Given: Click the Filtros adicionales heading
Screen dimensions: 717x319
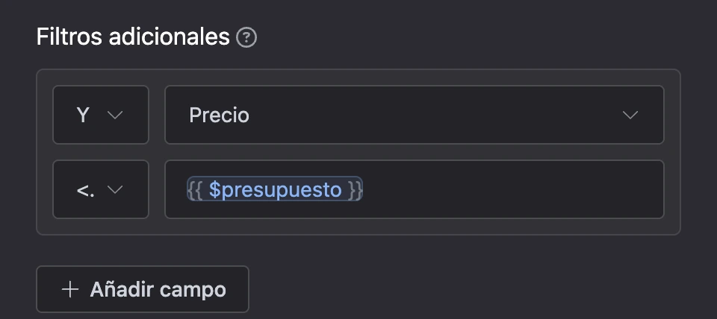Looking at the screenshot, I should click(133, 37).
